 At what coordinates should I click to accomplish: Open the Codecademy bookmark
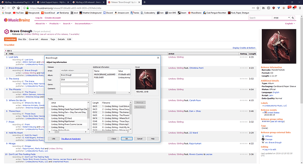pyautogui.click(x=148, y=13)
